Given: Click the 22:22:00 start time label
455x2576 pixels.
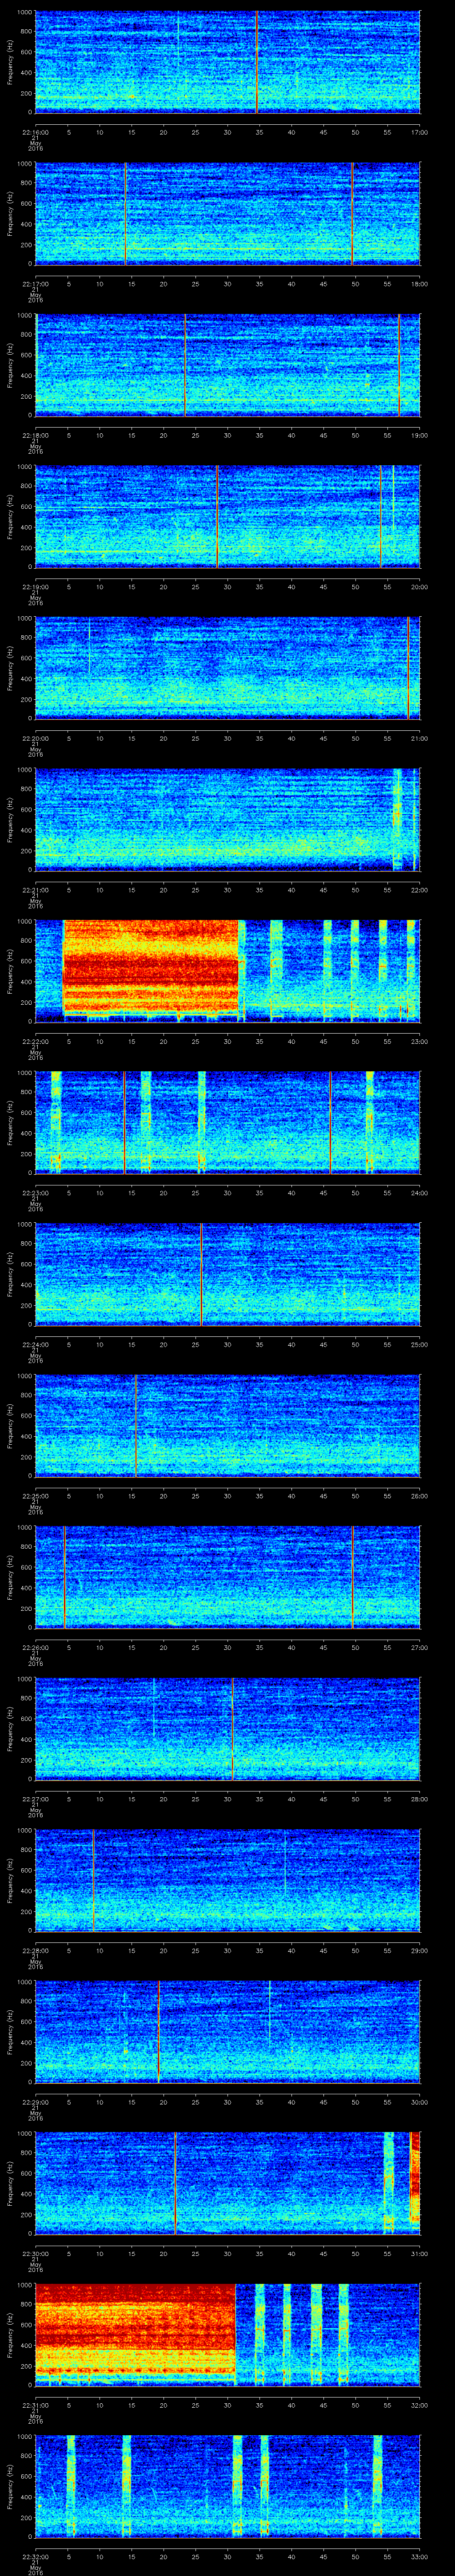Looking at the screenshot, I should click(x=36, y=1041).
